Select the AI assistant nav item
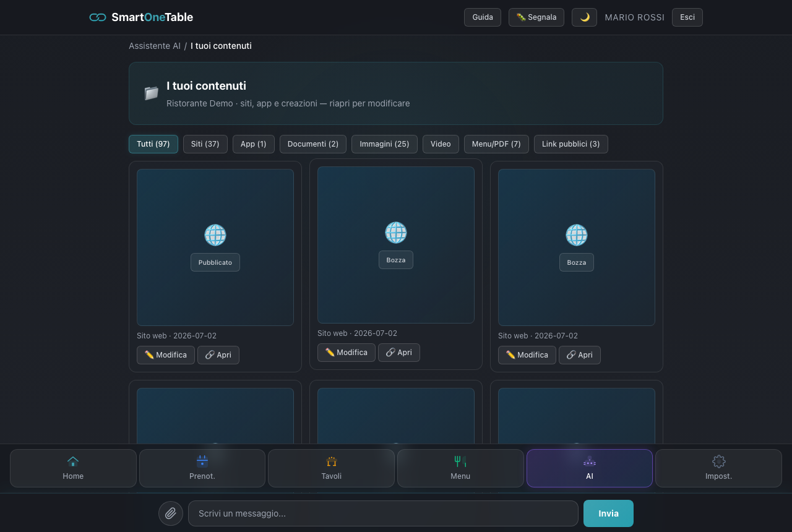The height and width of the screenshot is (532, 792). [x=590, y=468]
